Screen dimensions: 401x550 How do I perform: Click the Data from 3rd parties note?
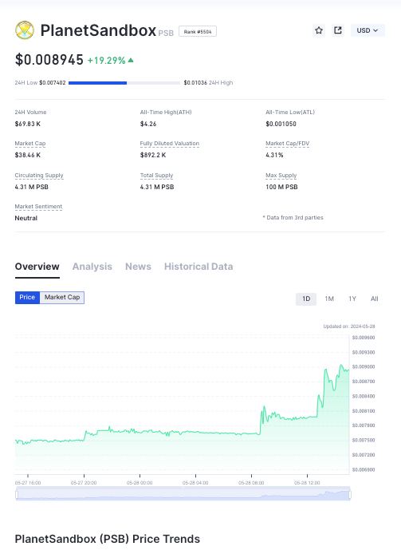click(293, 217)
